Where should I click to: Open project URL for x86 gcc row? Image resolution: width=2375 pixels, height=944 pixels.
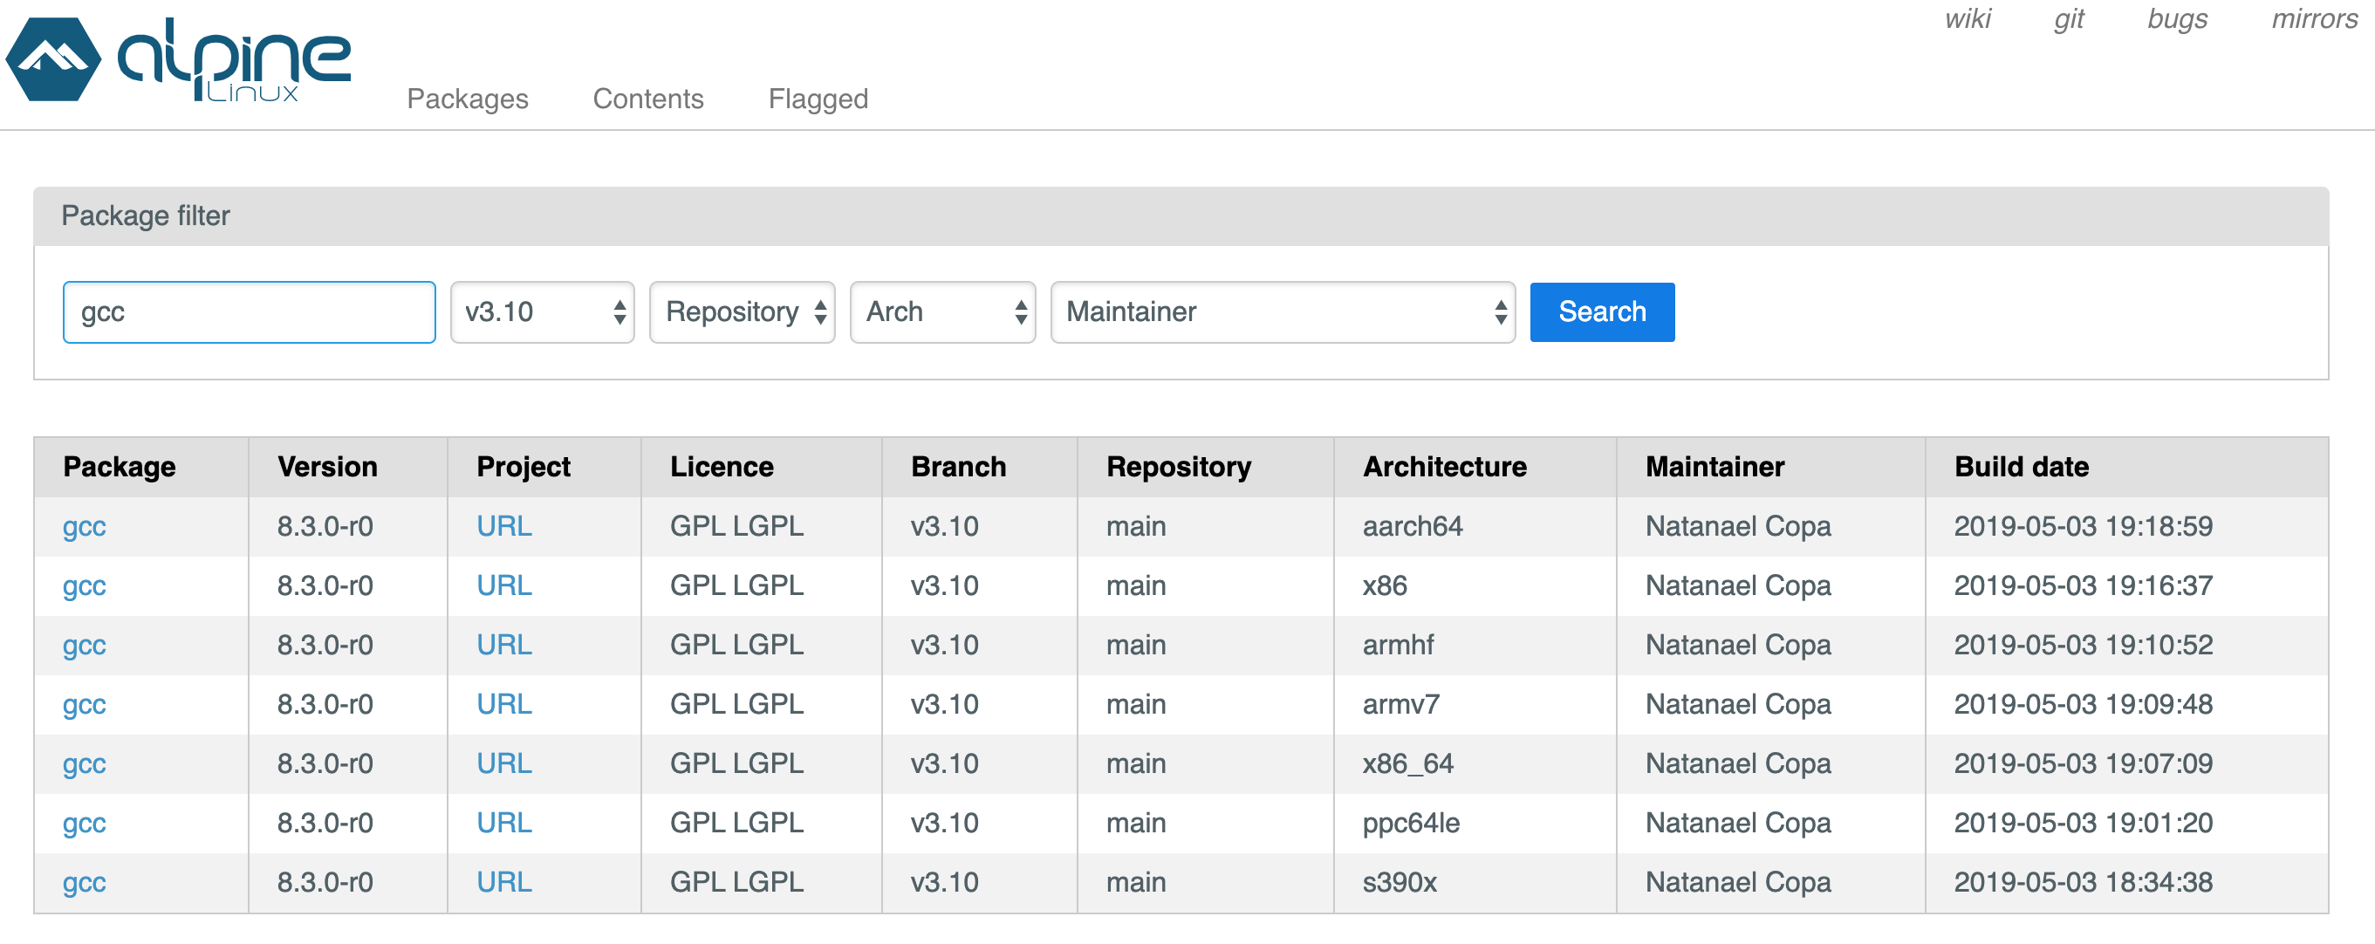503,585
